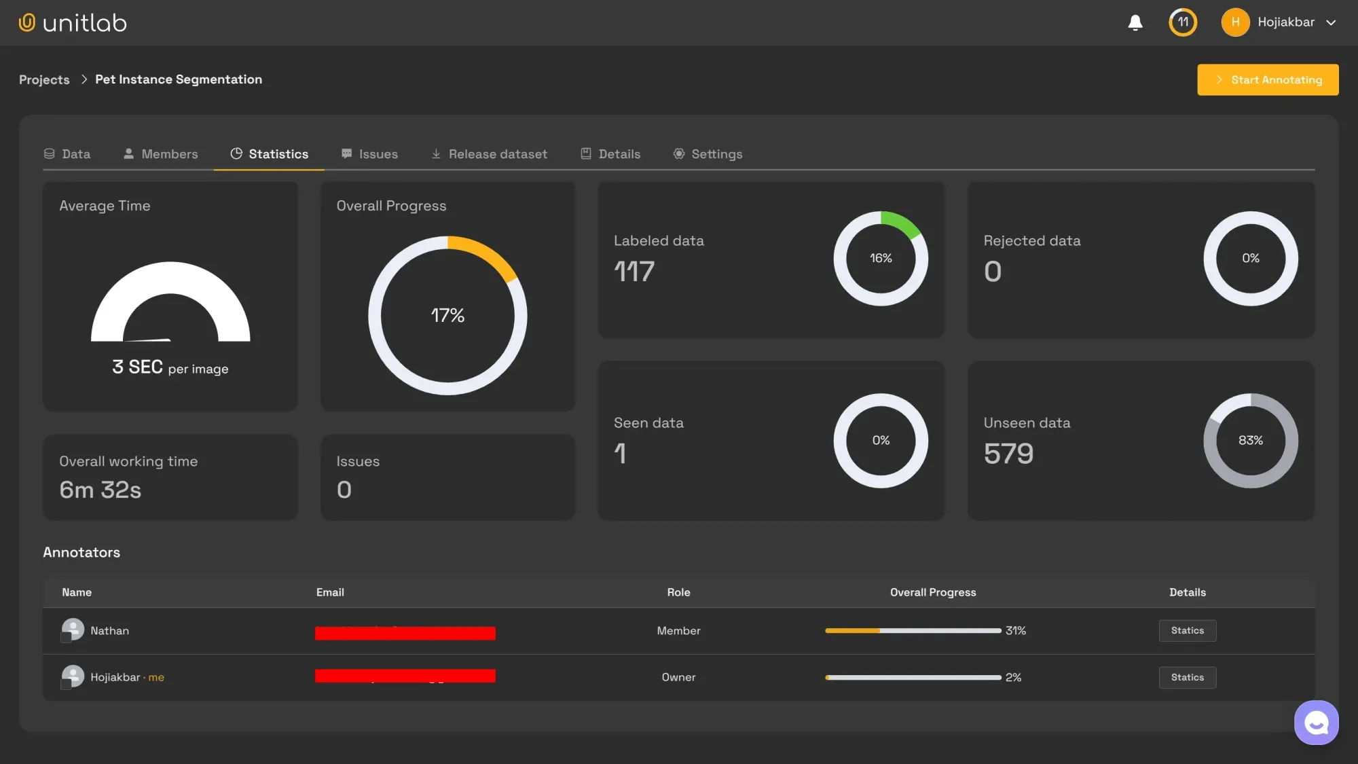The width and height of the screenshot is (1358, 764).
Task: Click the Settings gear icon
Action: 678,153
